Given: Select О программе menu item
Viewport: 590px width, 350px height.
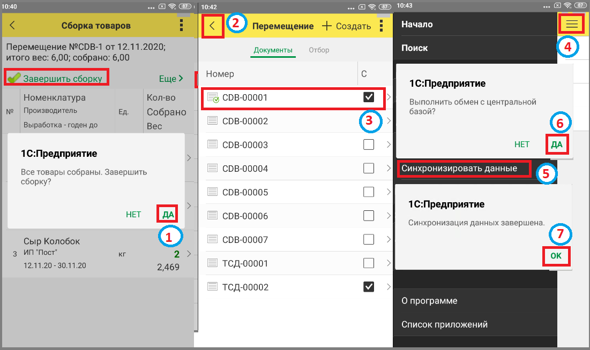Looking at the screenshot, I should pyautogui.click(x=429, y=300).
